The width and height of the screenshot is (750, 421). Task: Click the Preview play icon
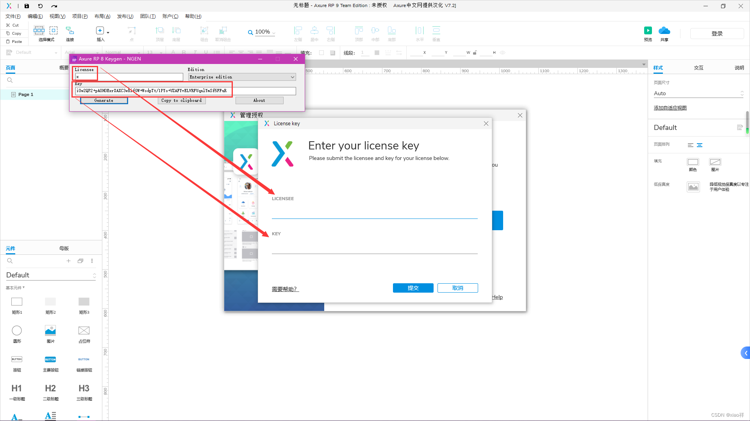[x=648, y=30]
